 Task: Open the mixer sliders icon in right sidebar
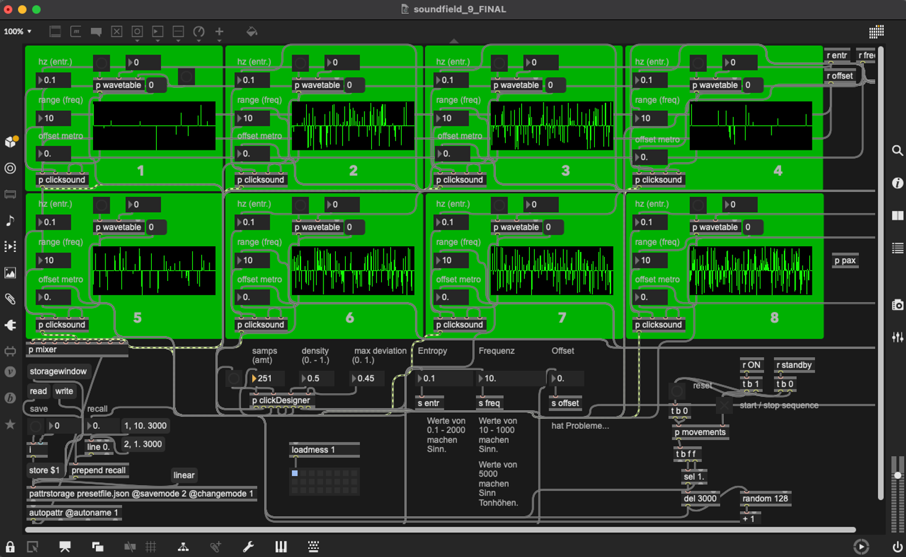[897, 337]
